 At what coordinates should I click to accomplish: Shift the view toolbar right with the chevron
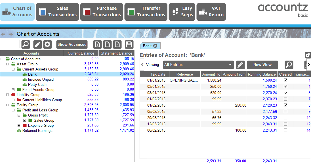point(309,65)
